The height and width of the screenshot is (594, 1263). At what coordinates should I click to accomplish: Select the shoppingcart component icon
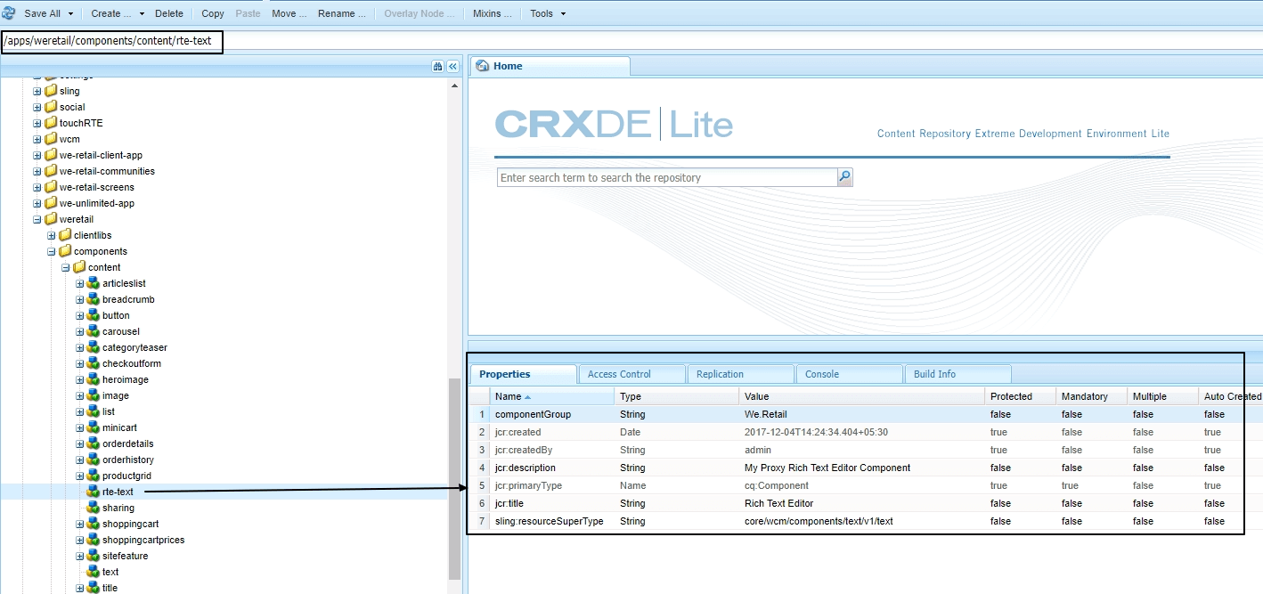[x=92, y=524]
